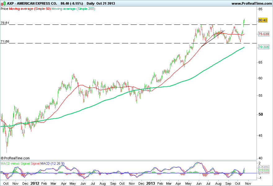Image resolution: width=273 pixels, height=186 pixels.
Task: Open the www.ProRealTime.com link
Action: [x=252, y=3]
